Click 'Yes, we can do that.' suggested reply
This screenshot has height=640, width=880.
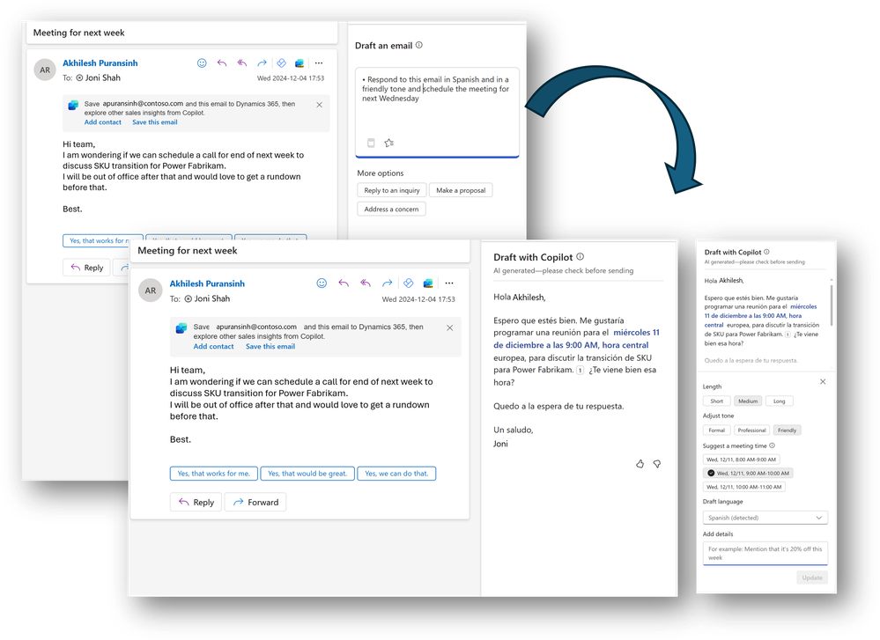tap(396, 474)
